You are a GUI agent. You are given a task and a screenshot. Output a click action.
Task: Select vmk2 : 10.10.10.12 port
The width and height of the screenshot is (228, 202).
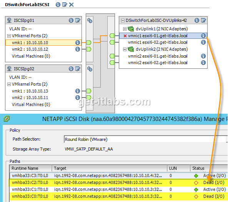point(30,49)
